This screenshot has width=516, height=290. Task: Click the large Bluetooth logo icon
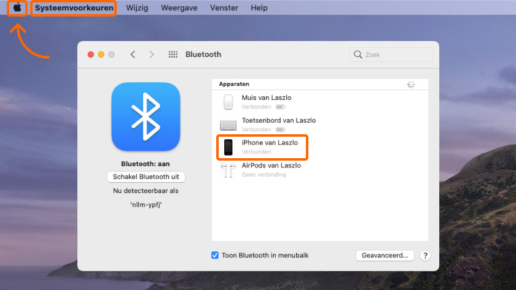point(146,116)
